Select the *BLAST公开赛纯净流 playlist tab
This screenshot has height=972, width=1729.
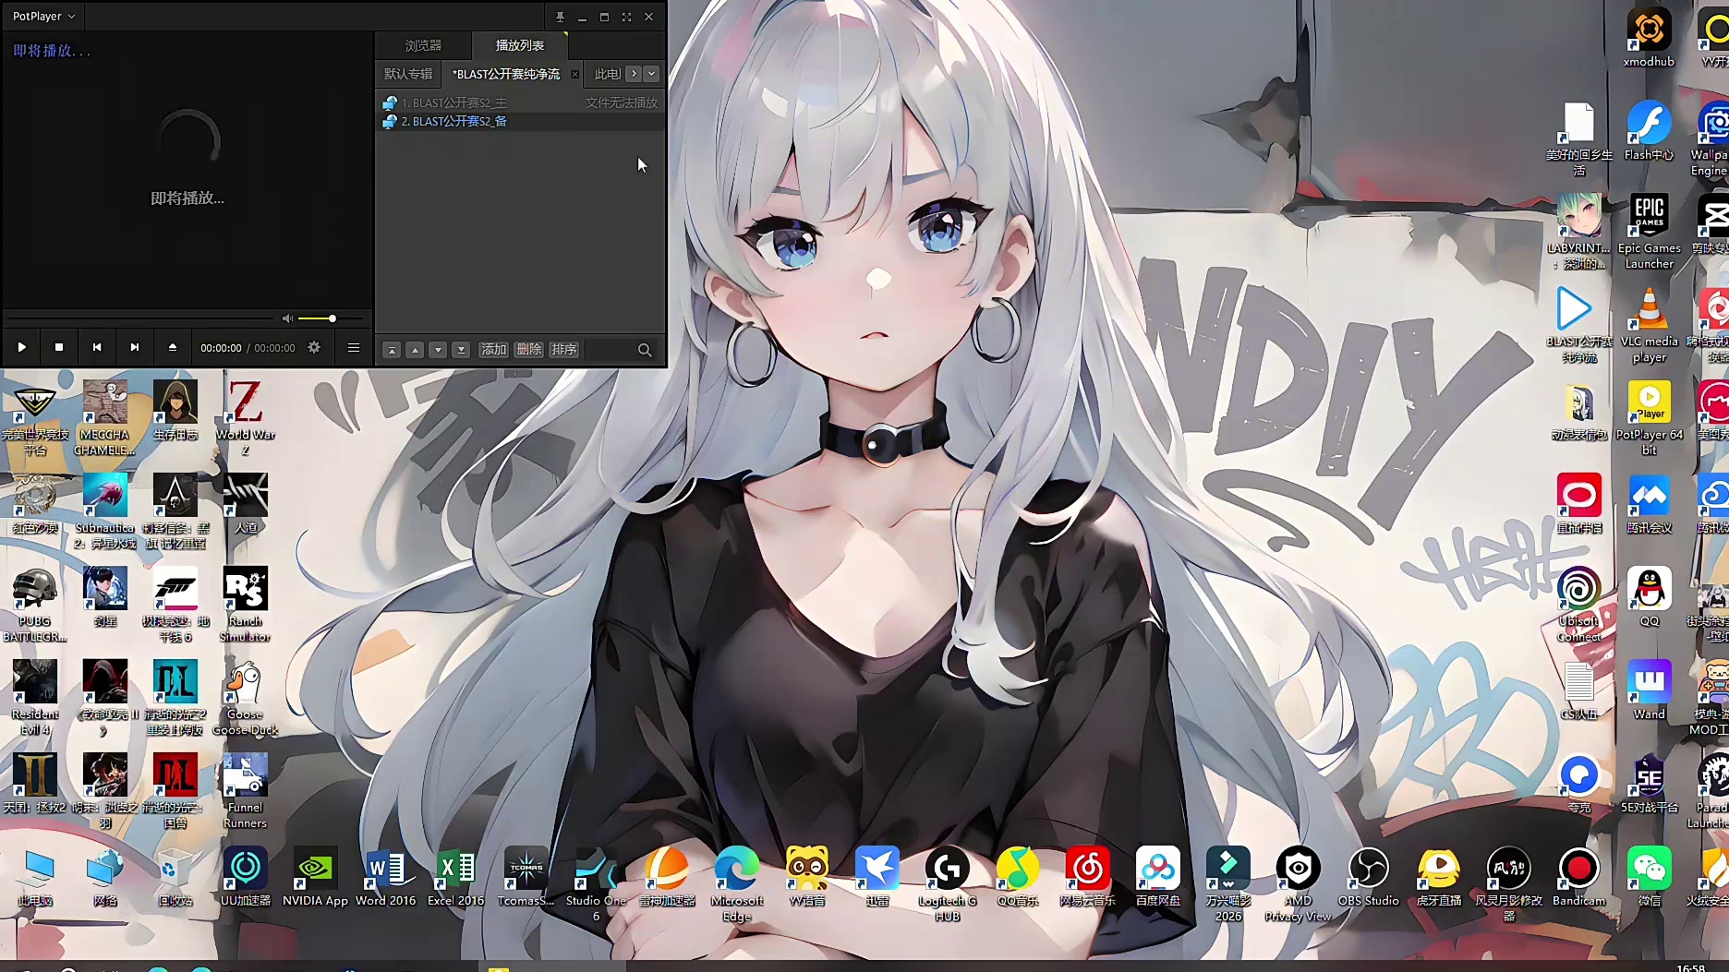(x=506, y=74)
